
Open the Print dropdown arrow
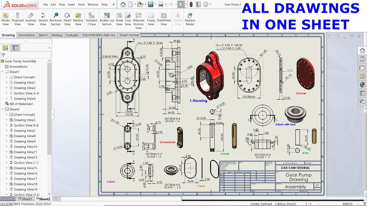[x=165, y=5]
